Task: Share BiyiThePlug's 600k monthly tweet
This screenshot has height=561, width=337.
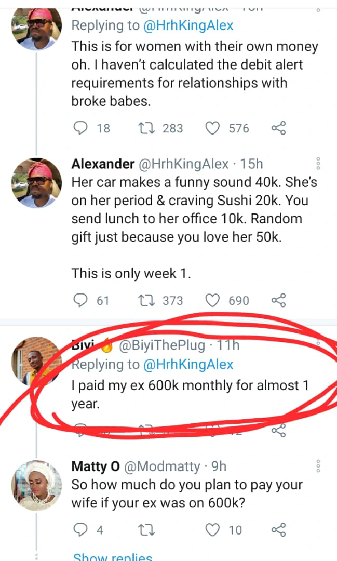Action: pos(279,430)
